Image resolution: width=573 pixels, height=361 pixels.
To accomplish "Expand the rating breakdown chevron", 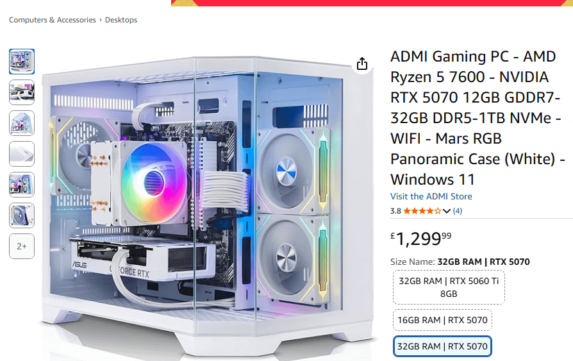I will click(x=447, y=211).
